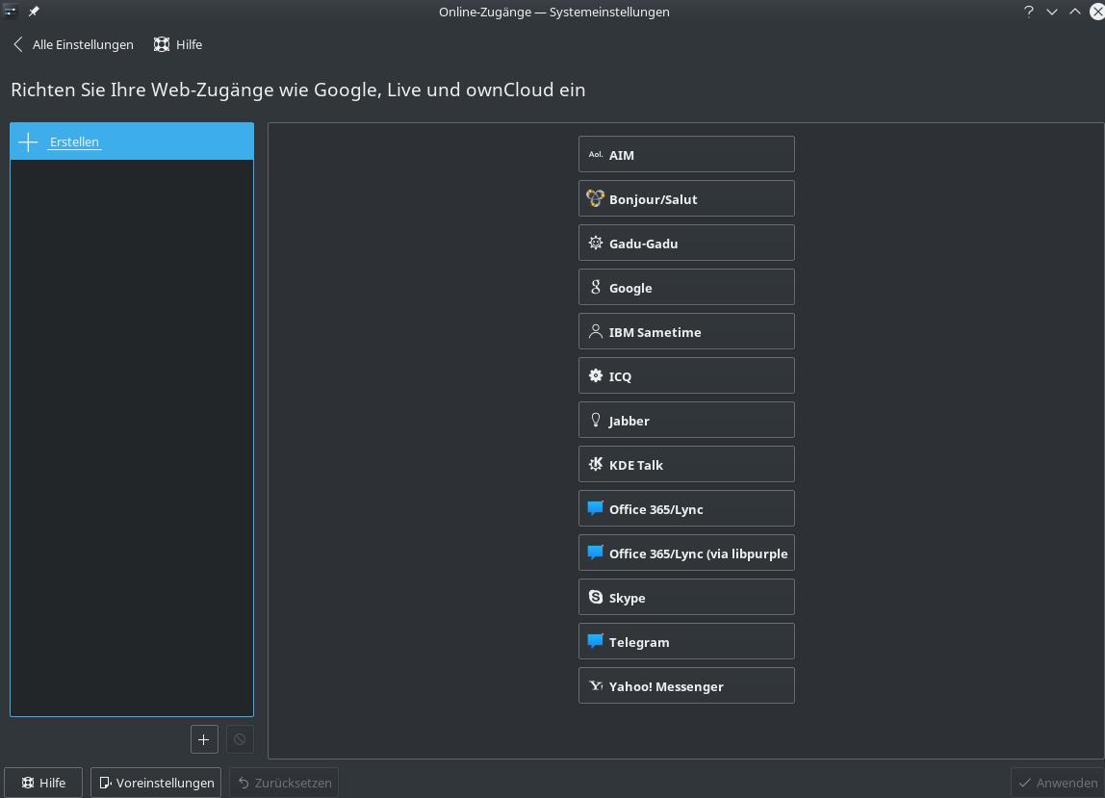Click the question-mark help icon in the title bar
1105x798 pixels.
(x=1029, y=12)
